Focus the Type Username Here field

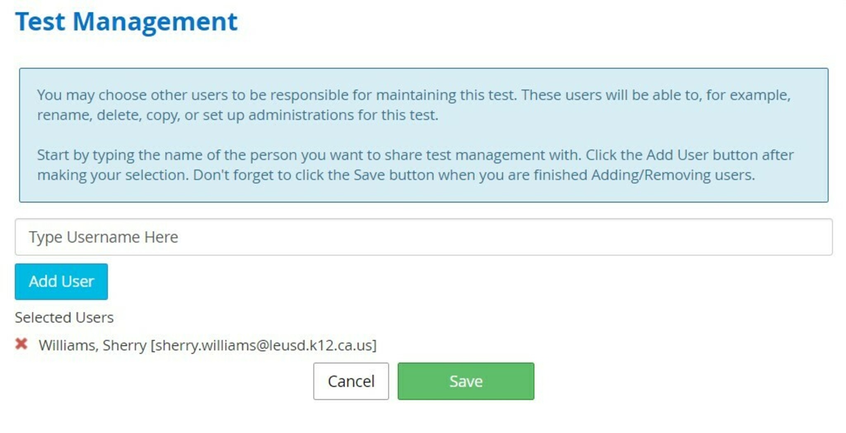tap(423, 237)
